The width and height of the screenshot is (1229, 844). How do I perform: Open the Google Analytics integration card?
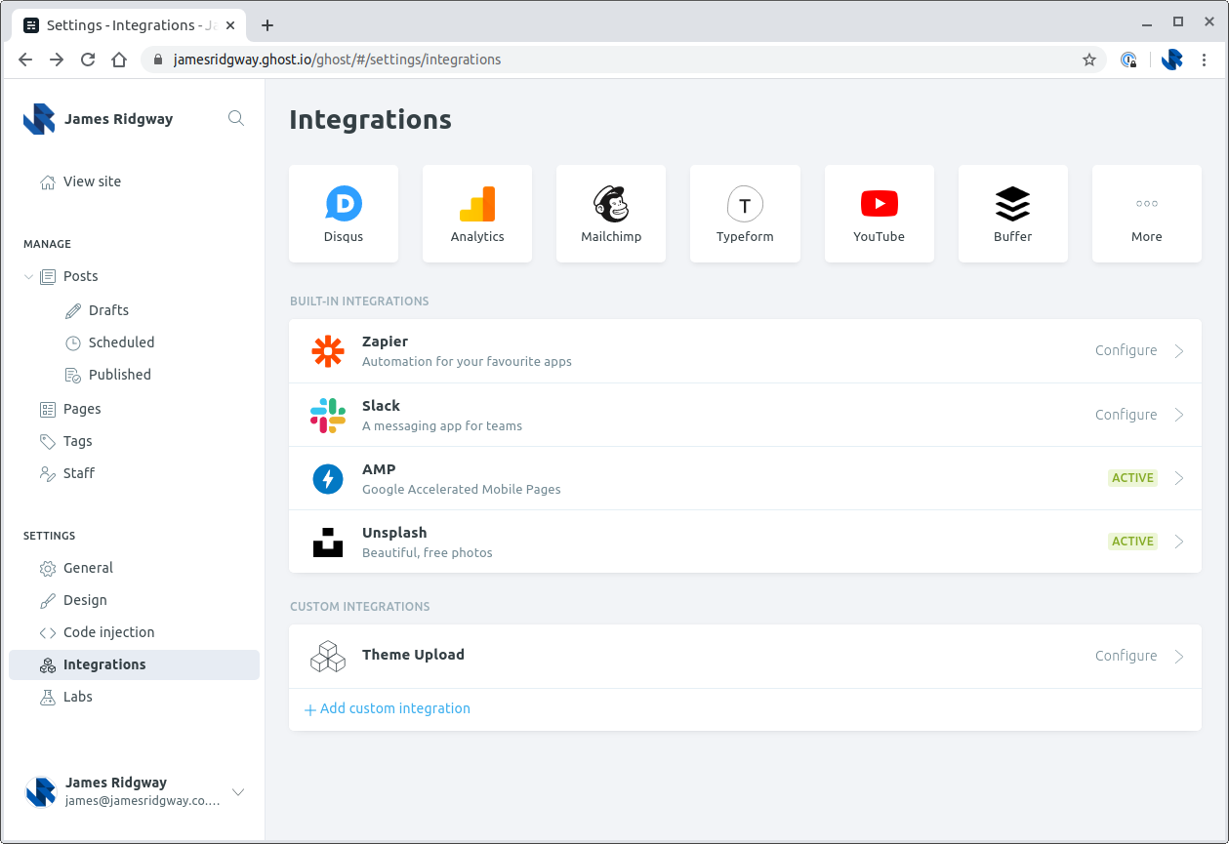(477, 214)
